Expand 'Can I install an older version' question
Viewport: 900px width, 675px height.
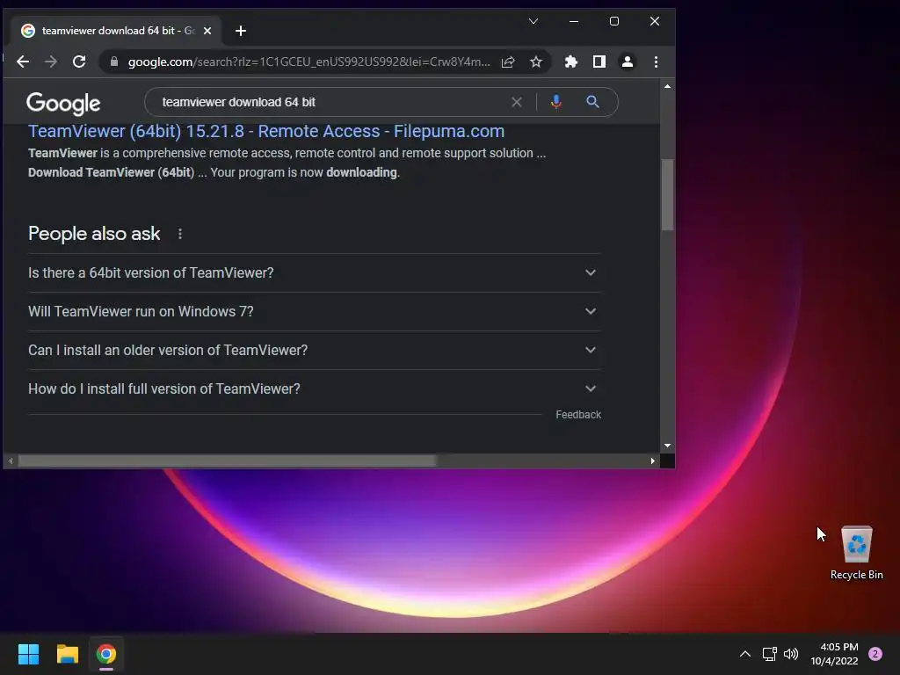(x=314, y=350)
